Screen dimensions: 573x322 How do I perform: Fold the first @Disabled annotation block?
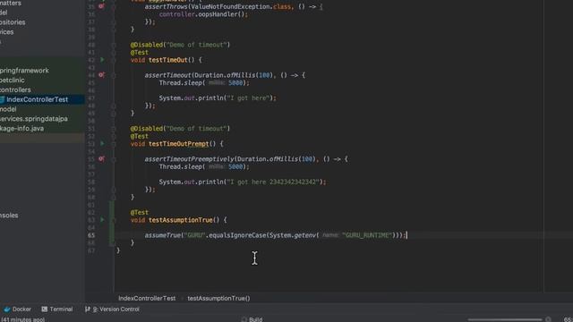point(114,45)
